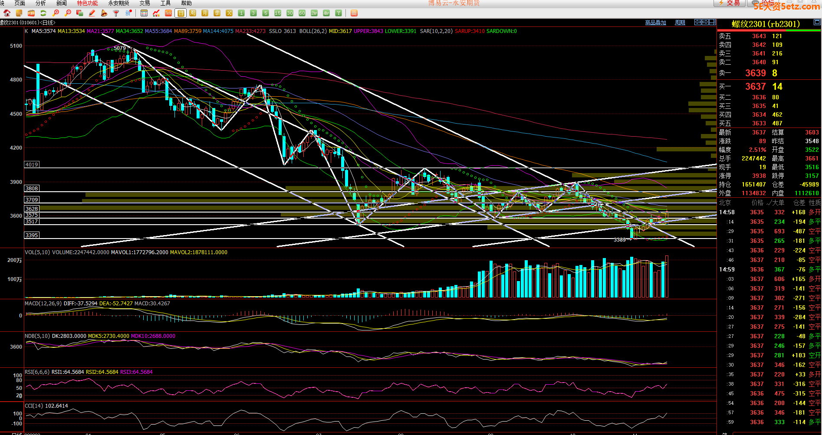This screenshot has width=822, height=435.
Task: Open the 页面 menu
Action: click(x=20, y=3)
